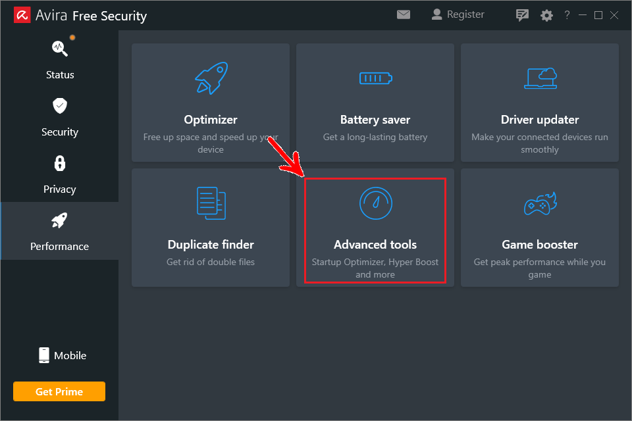
Task: Click the Advanced tools gauge icon
Action: tap(376, 203)
